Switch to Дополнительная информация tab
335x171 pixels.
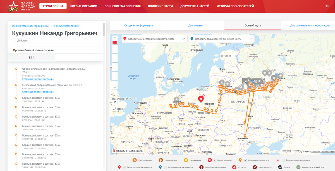click(x=310, y=25)
